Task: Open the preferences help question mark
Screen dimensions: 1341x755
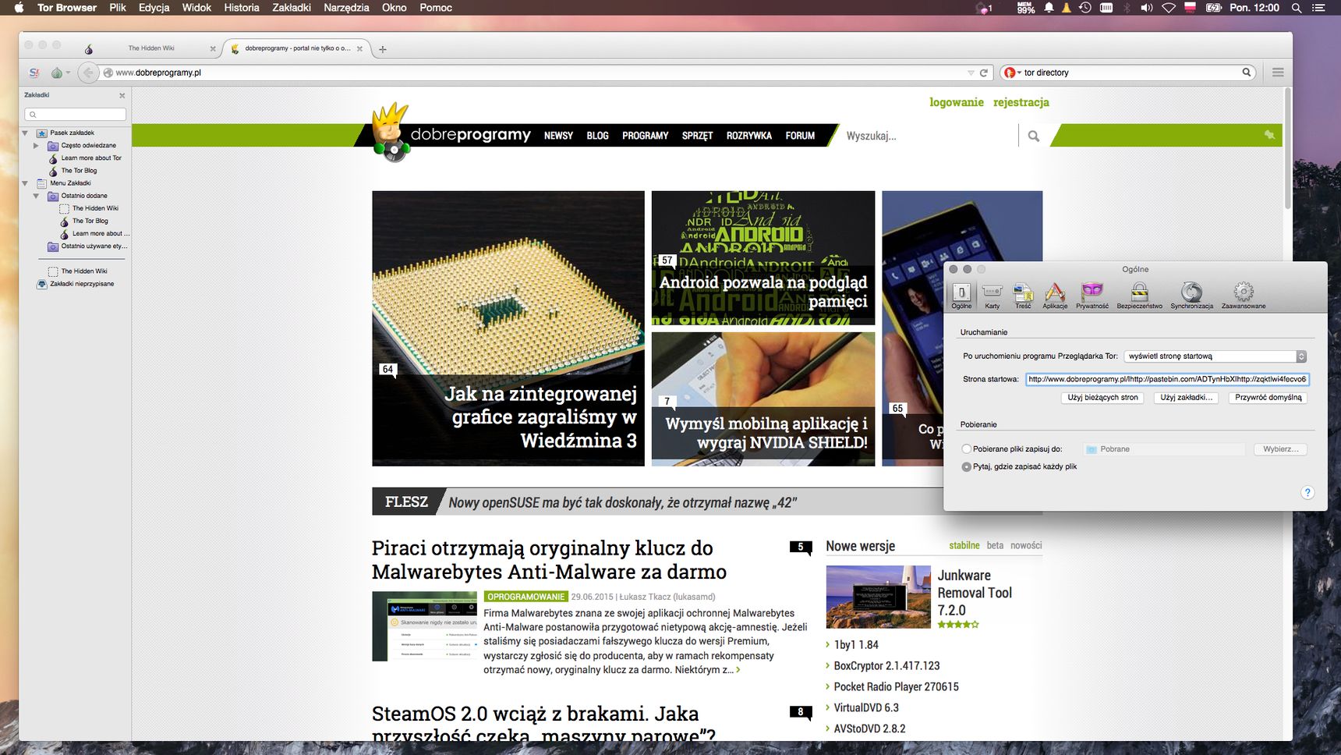Action: 1307,492
